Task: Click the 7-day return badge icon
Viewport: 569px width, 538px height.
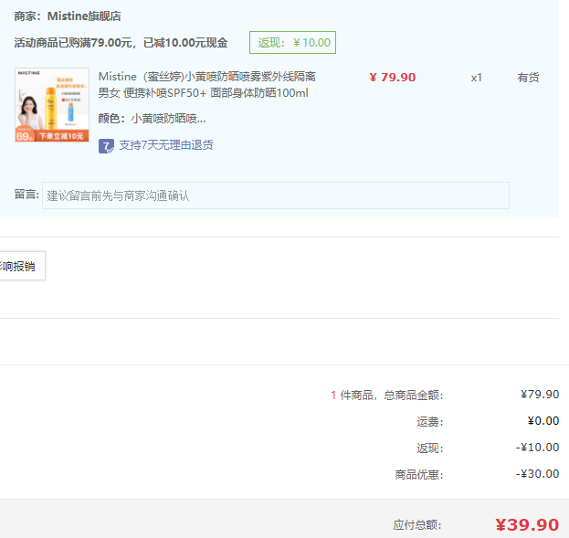Action: [106, 146]
